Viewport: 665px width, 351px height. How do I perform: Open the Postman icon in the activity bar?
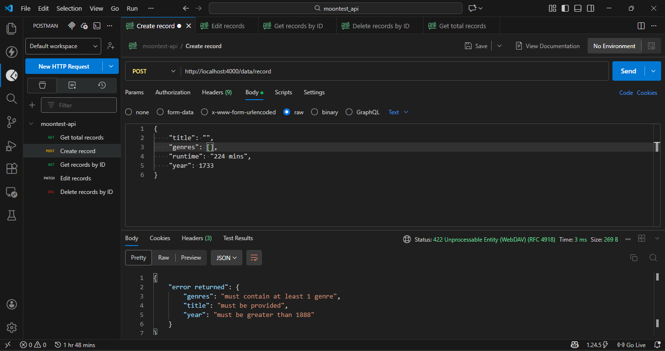[x=12, y=75]
